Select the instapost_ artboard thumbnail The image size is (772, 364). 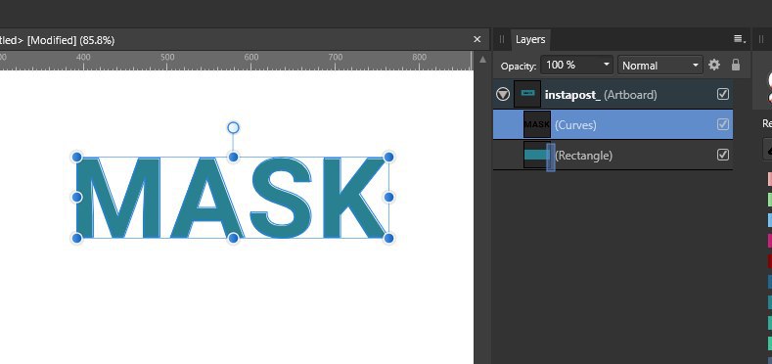point(527,94)
